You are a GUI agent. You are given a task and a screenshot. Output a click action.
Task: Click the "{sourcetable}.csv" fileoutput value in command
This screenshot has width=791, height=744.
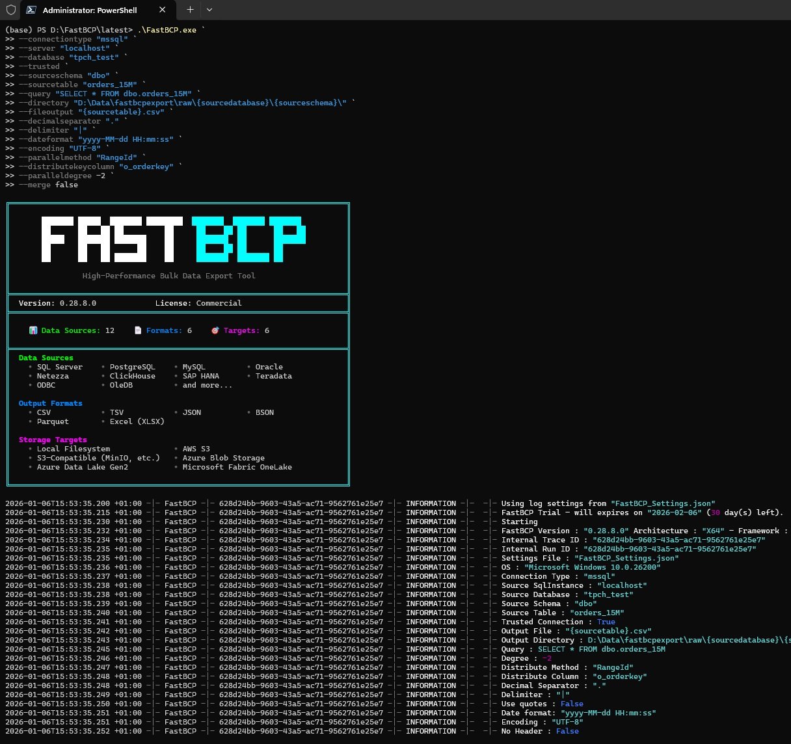(122, 112)
